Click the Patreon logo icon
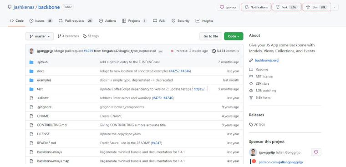Viewport: 346px width, 167px height. pyautogui.click(x=253, y=161)
